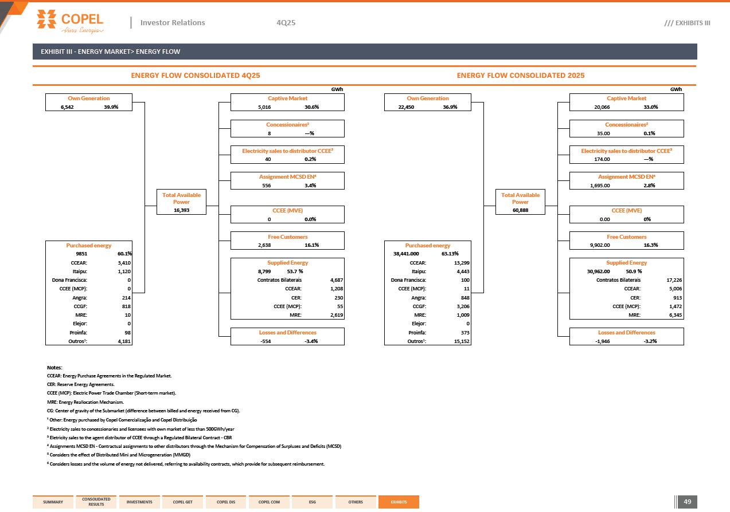Screen dimensions: 730x512
Task: Navigate to Copel COM tab
Action: point(269,502)
